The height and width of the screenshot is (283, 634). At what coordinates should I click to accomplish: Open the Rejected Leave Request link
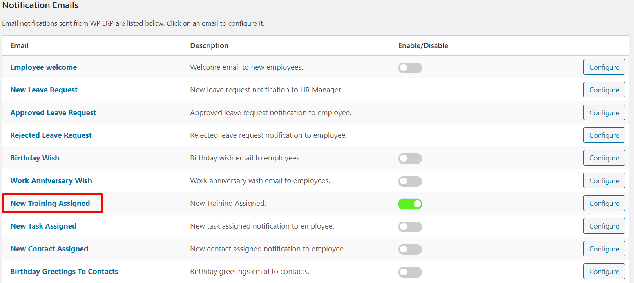click(51, 135)
